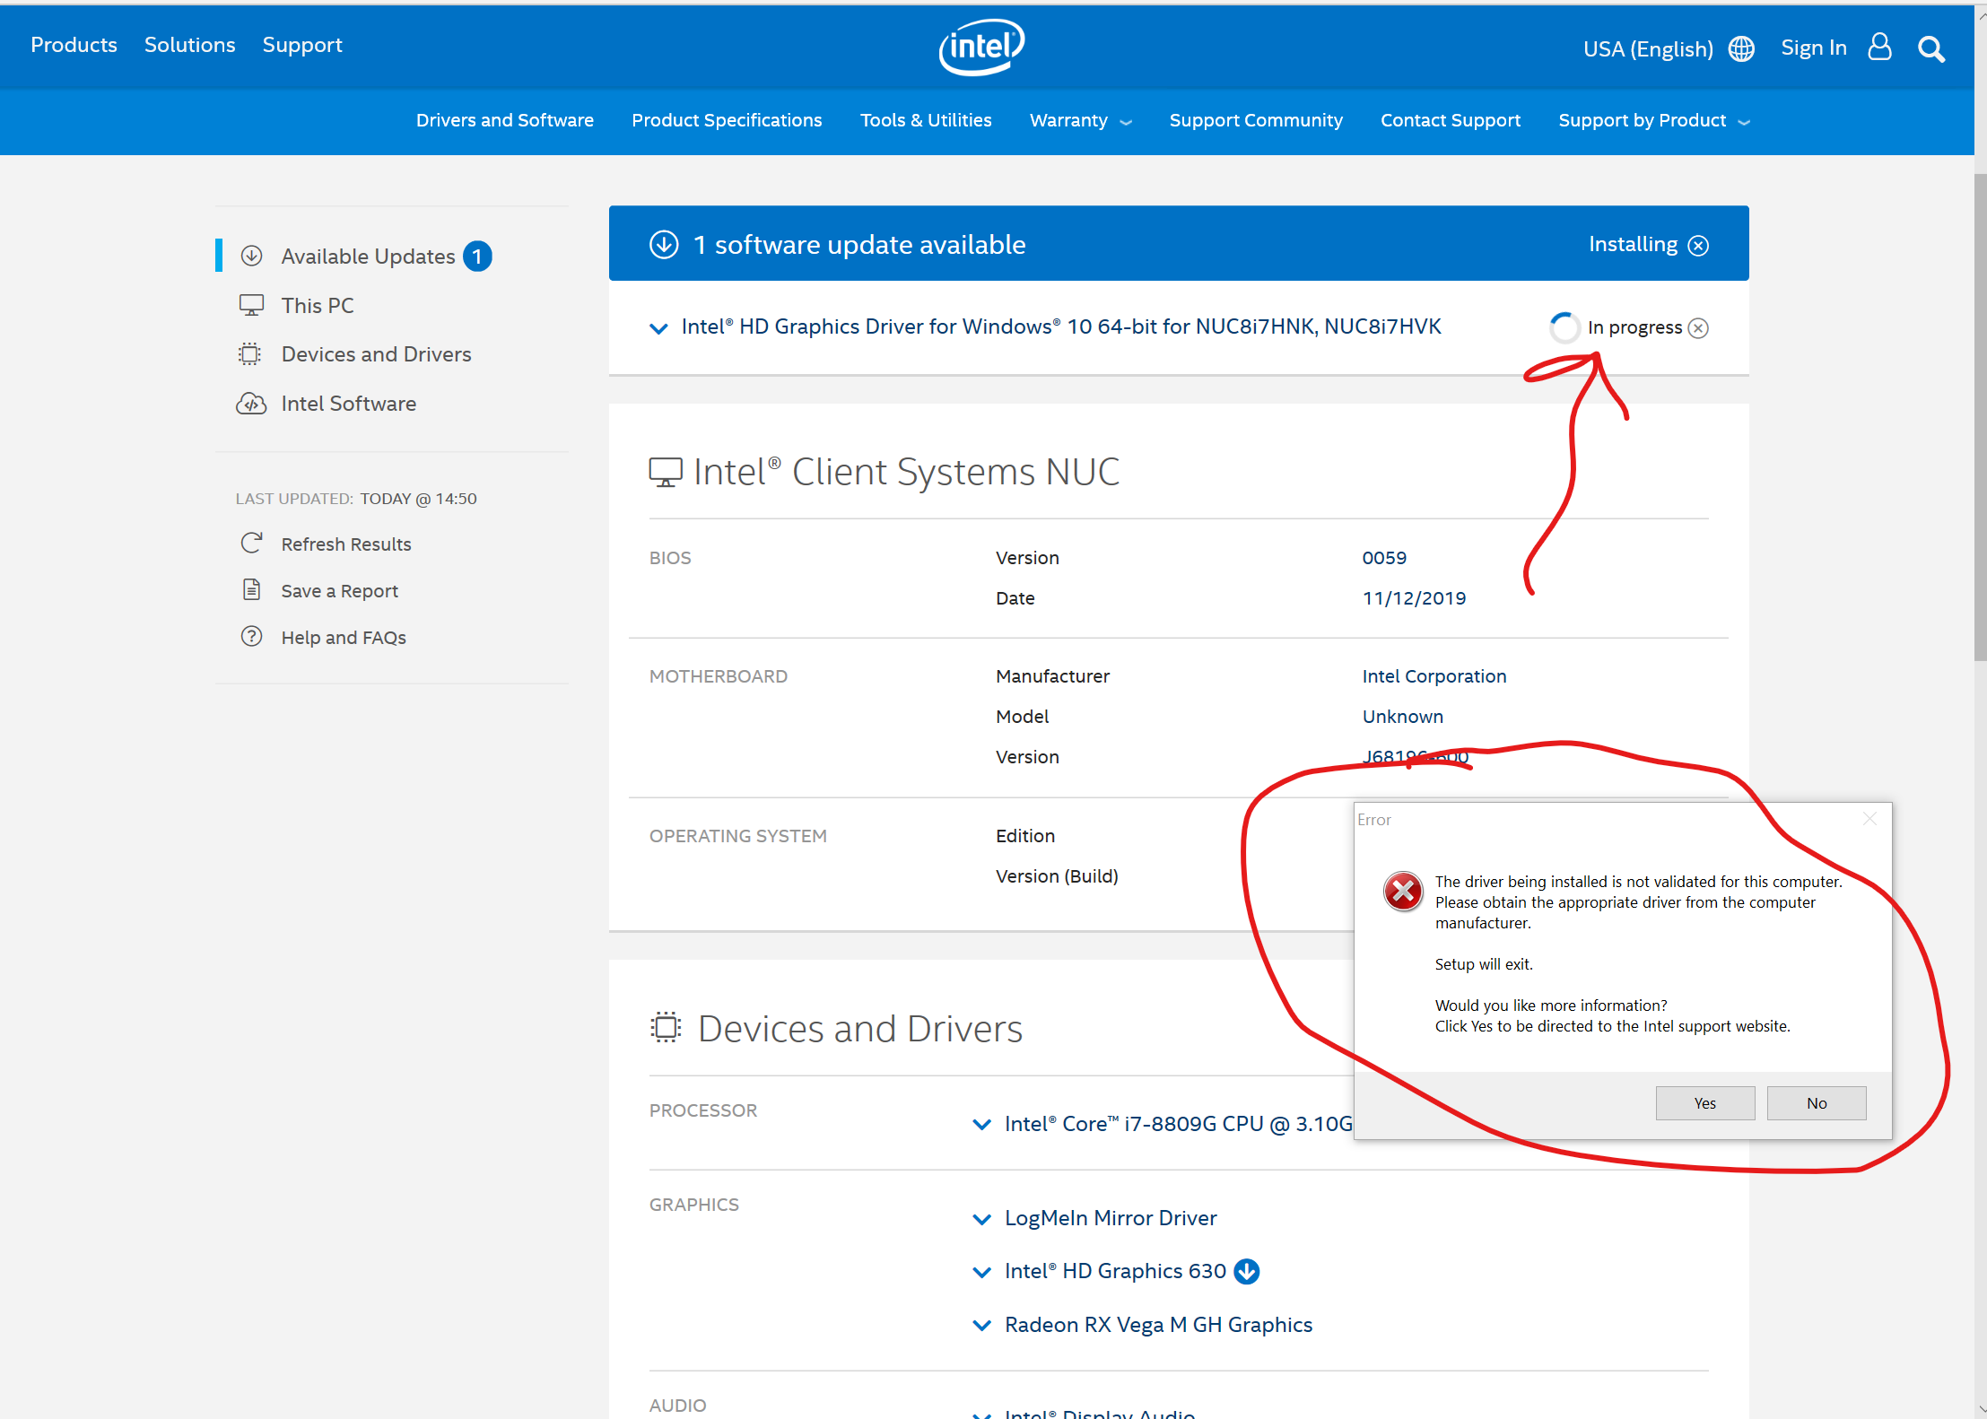This screenshot has width=1987, height=1419.
Task: Open the search magnifier icon
Action: [x=1930, y=48]
